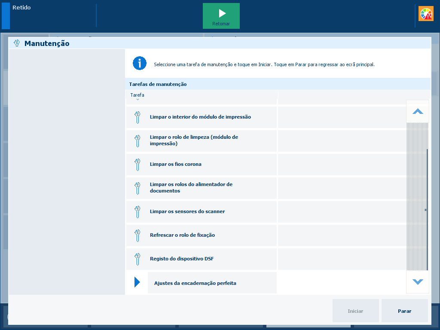Click wrench icon for Limpar o interior do módulo
The width and height of the screenshot is (440, 330).
137,117
